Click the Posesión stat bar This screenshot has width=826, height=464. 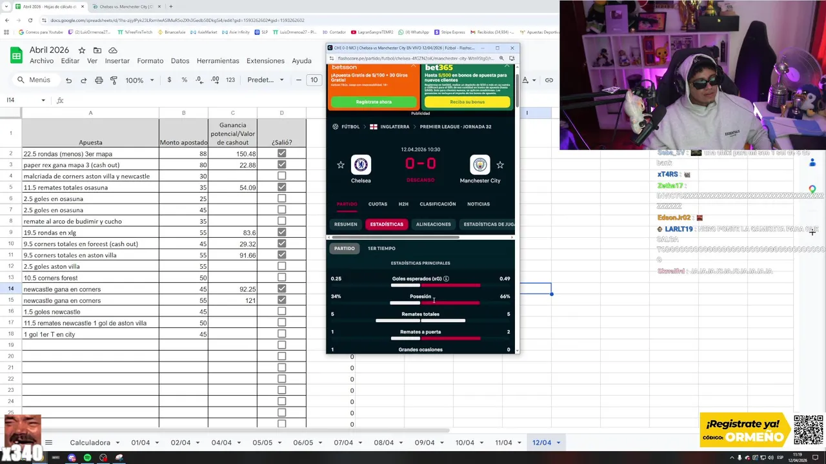435,302
